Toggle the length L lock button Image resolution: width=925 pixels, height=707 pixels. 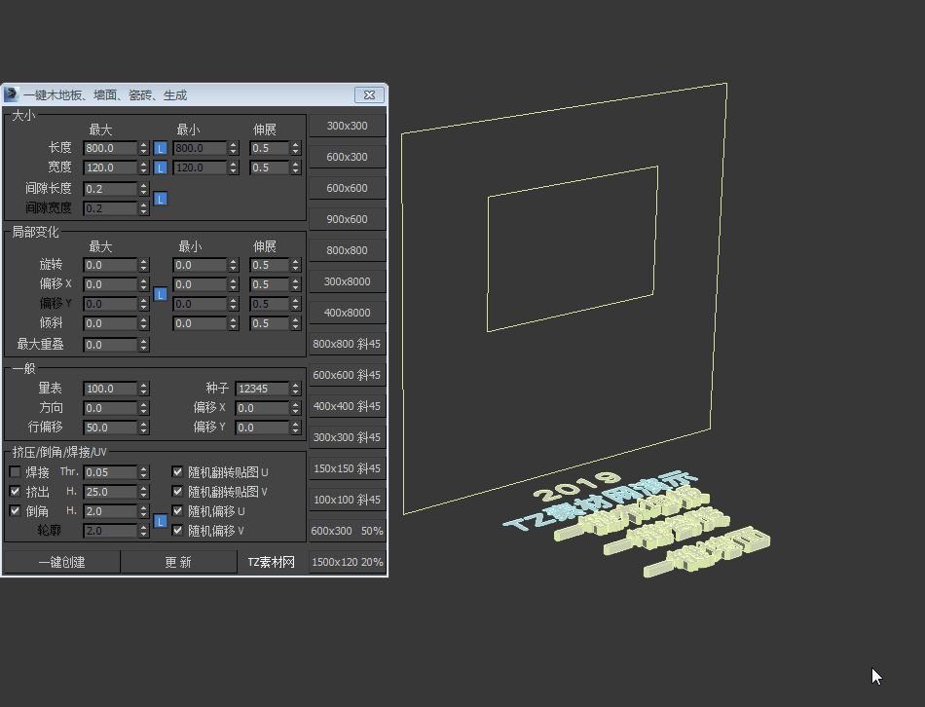[160, 148]
